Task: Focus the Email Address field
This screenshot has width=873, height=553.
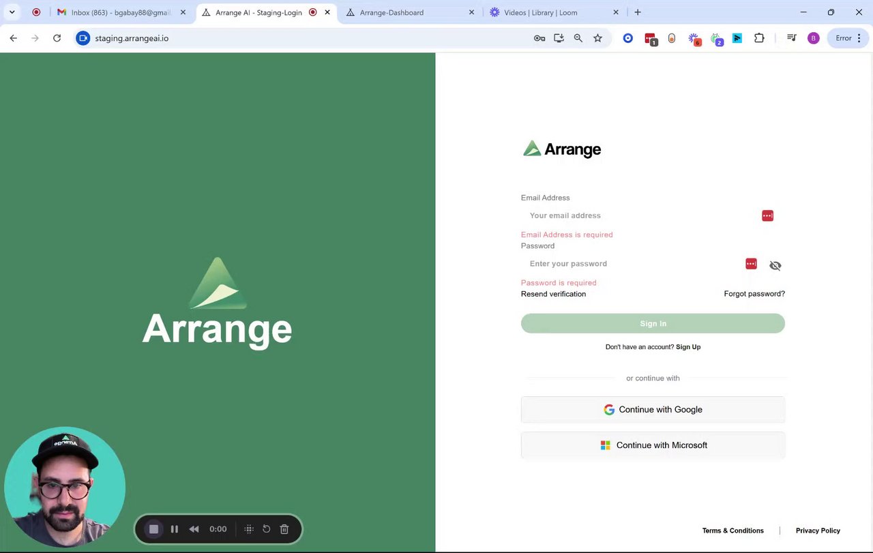Action: click(x=653, y=215)
